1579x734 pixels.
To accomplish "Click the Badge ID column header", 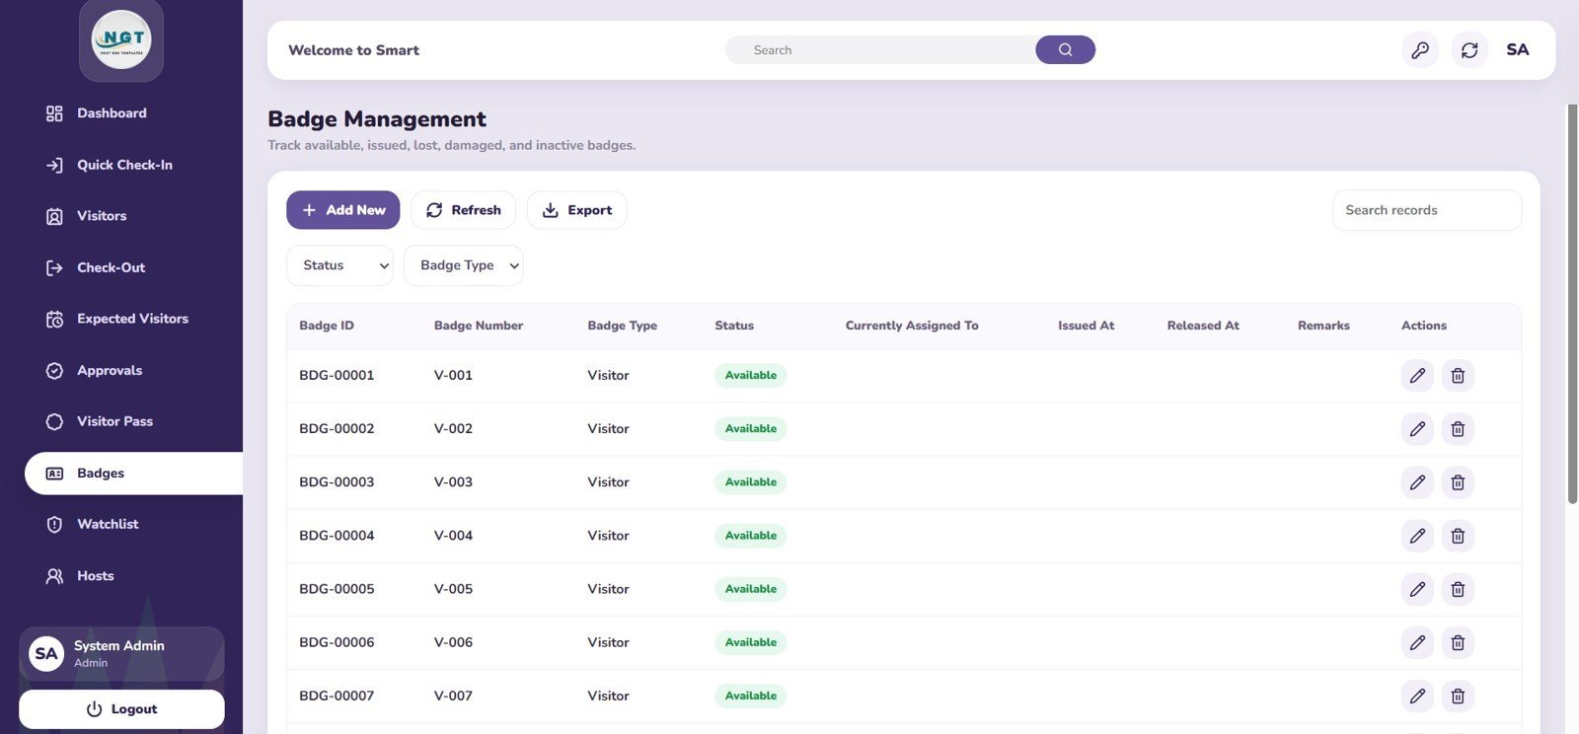I will [x=327, y=326].
